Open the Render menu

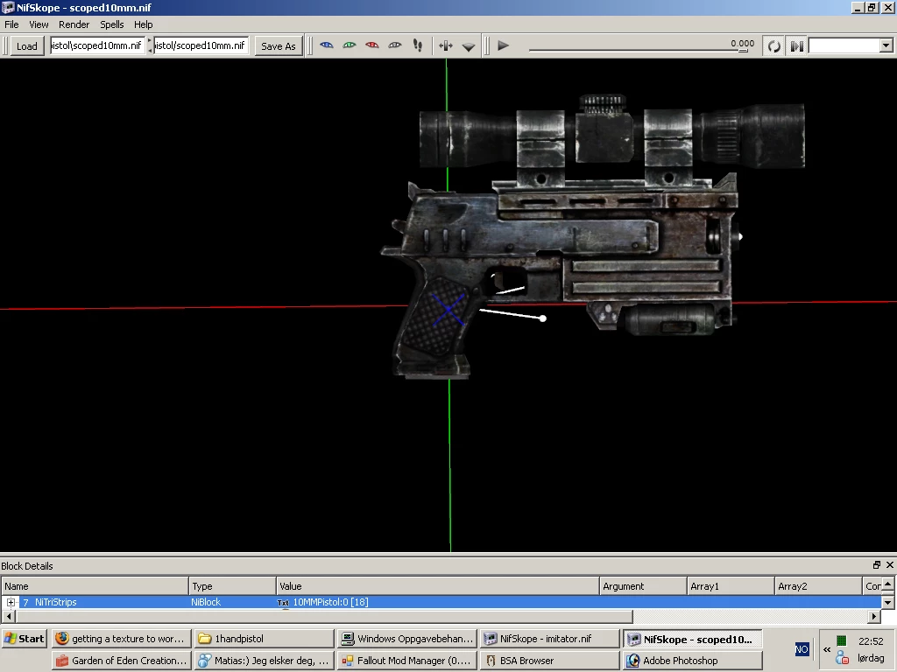[x=74, y=24]
